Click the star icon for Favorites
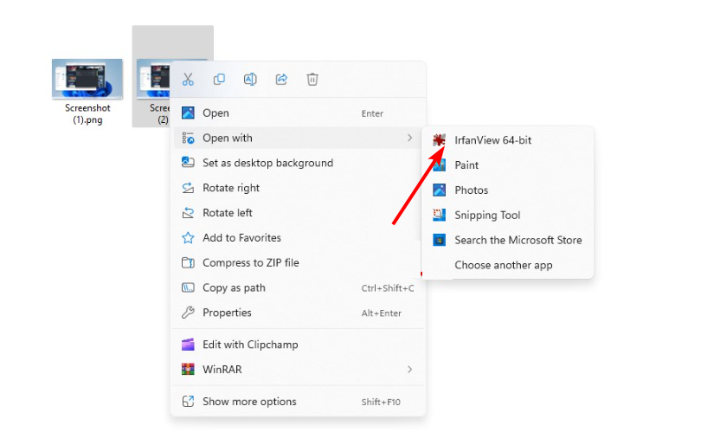 188,237
